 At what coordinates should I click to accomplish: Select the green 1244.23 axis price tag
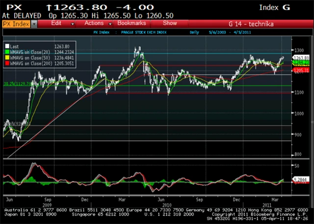click(x=301, y=63)
